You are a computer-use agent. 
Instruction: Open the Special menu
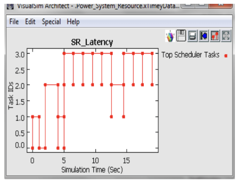[51, 22]
